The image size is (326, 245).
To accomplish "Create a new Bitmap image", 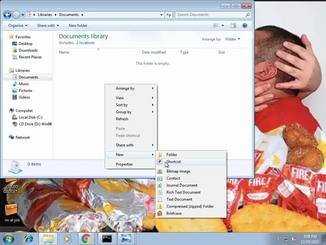I will [191, 171].
